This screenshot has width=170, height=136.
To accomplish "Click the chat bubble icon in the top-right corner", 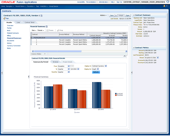I will 168,2.
